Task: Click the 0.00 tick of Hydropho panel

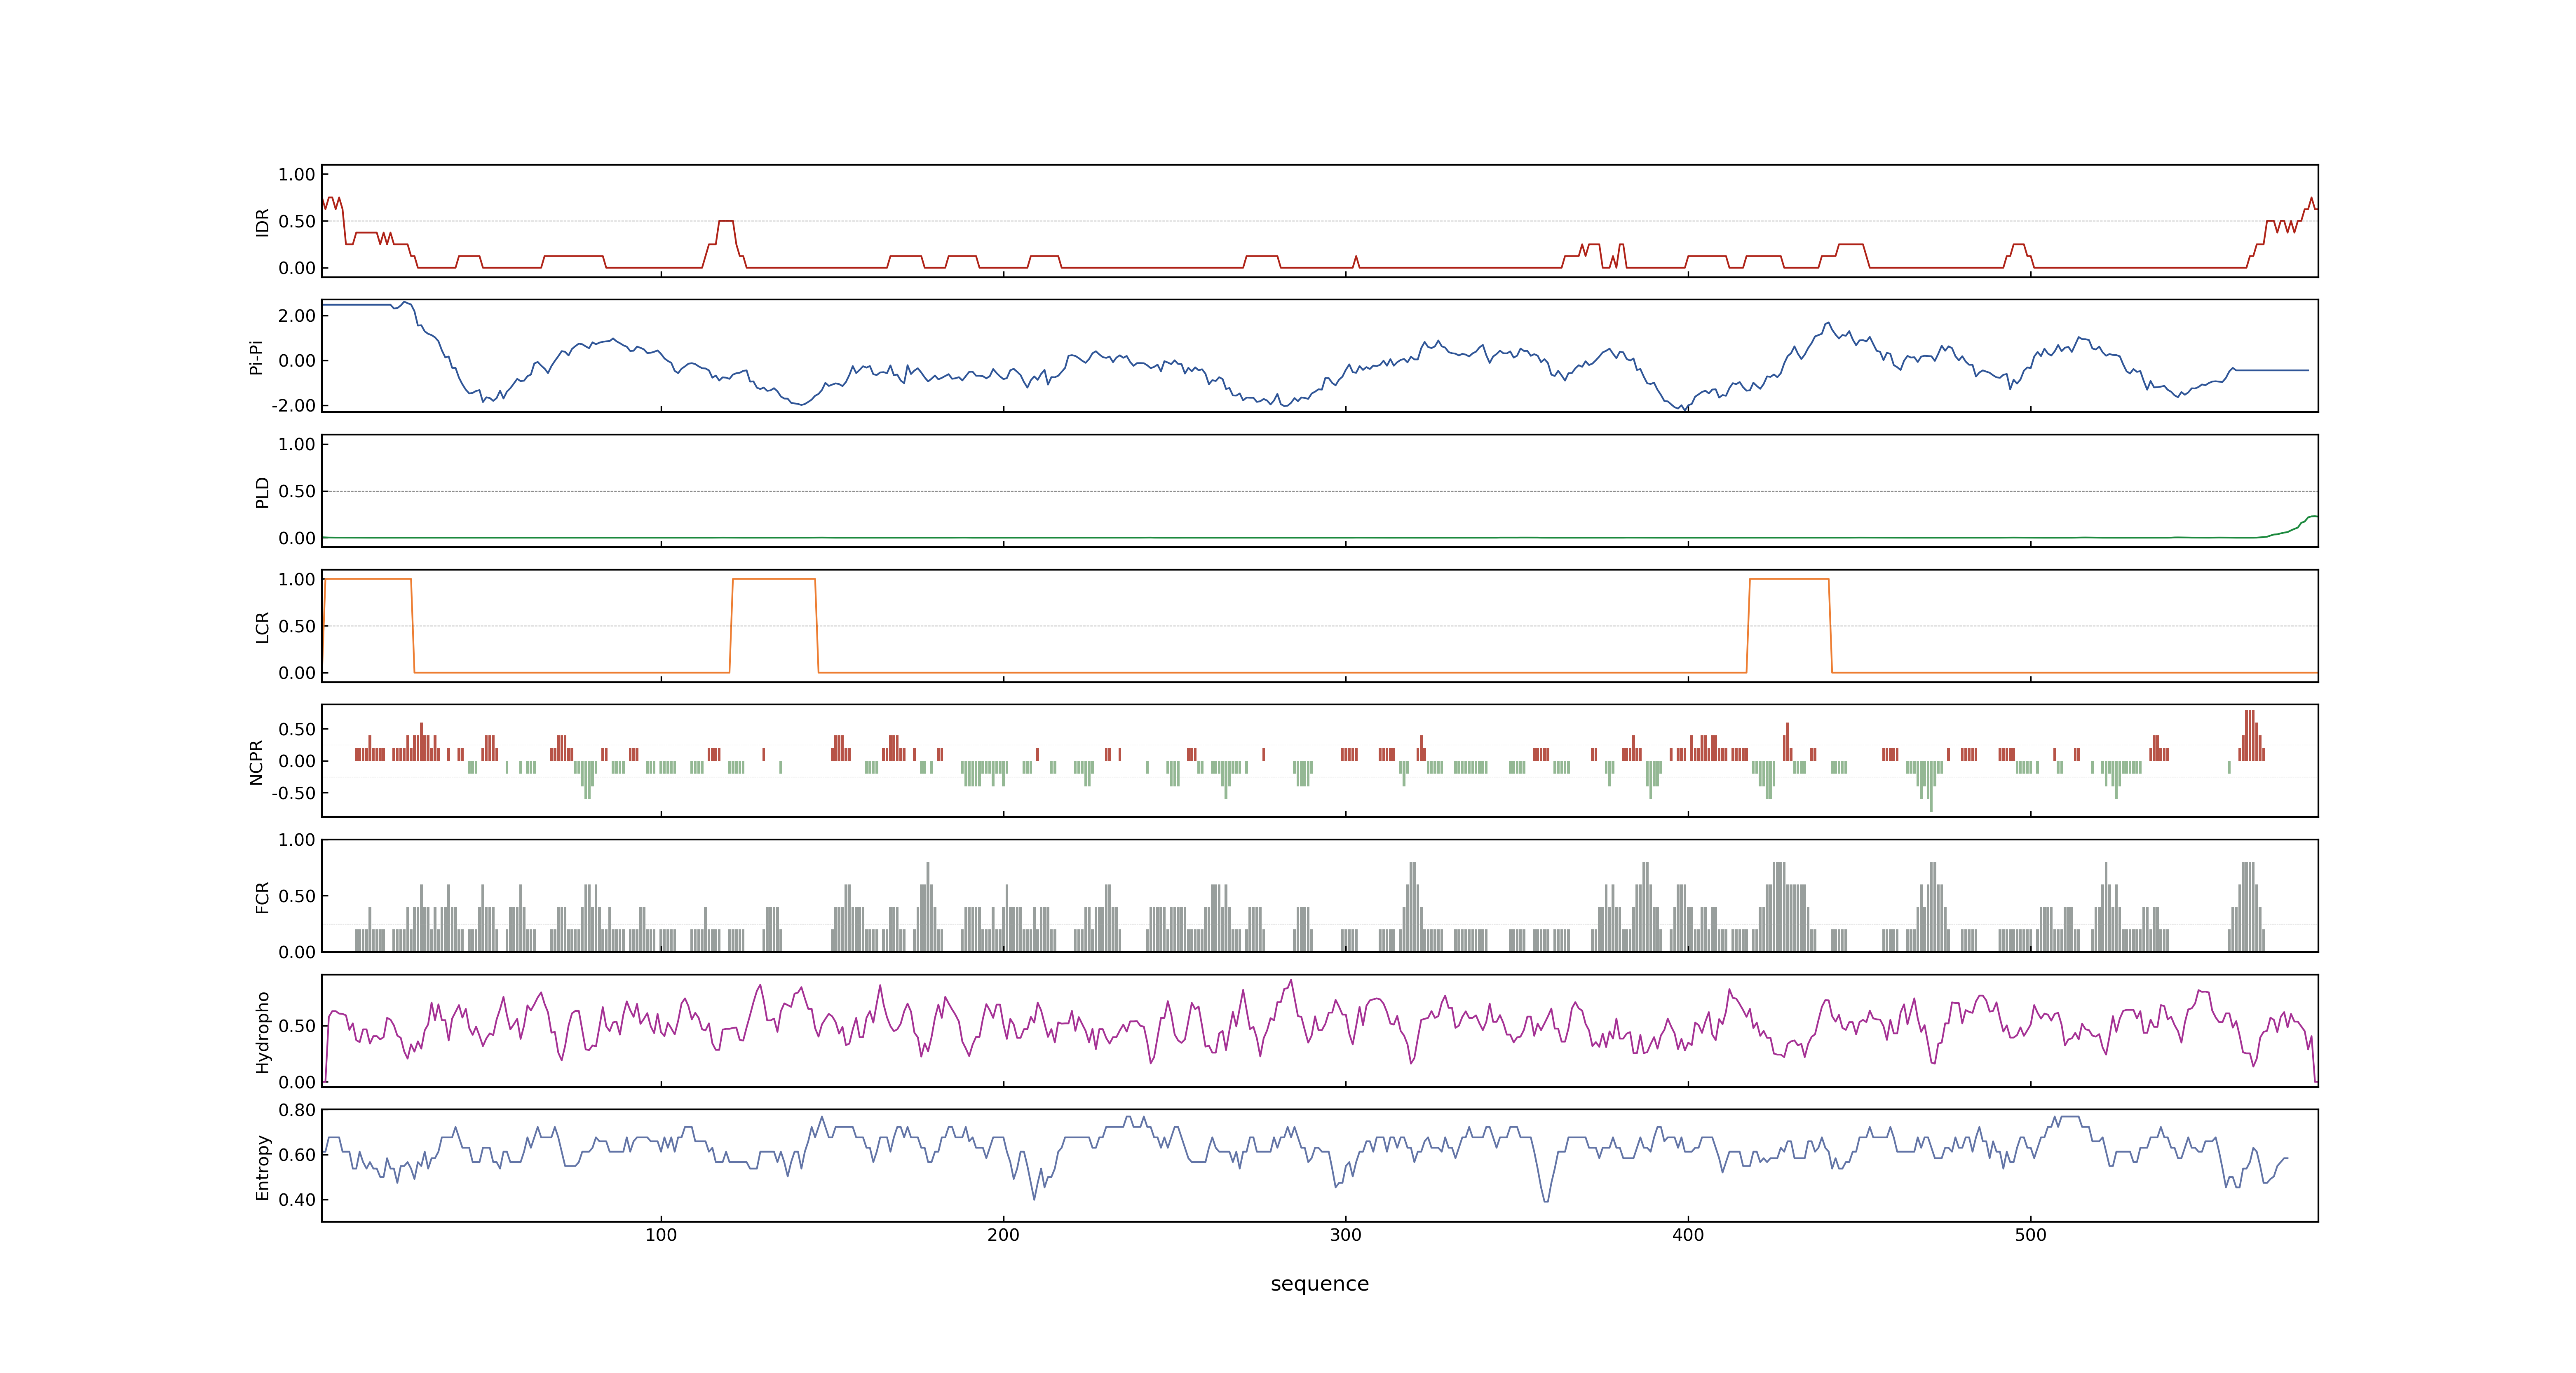Action: [x=297, y=1082]
